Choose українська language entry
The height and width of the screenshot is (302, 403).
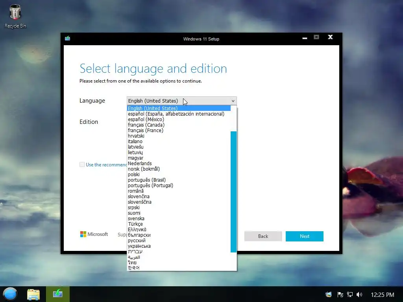tap(179, 246)
